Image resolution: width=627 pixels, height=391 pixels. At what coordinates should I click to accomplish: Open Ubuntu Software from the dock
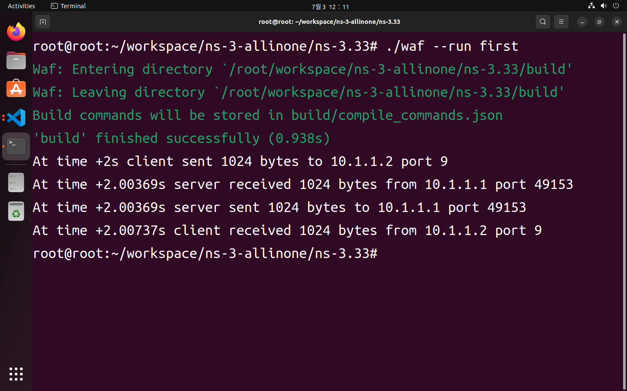coord(16,89)
